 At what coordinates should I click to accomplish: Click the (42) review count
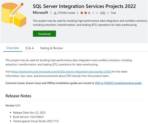coord(103,13)
